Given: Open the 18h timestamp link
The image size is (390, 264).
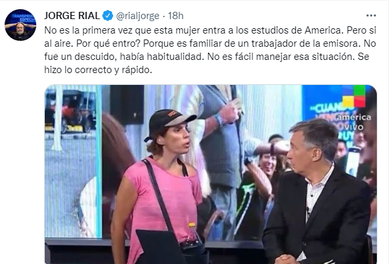Looking at the screenshot, I should pos(176,16).
